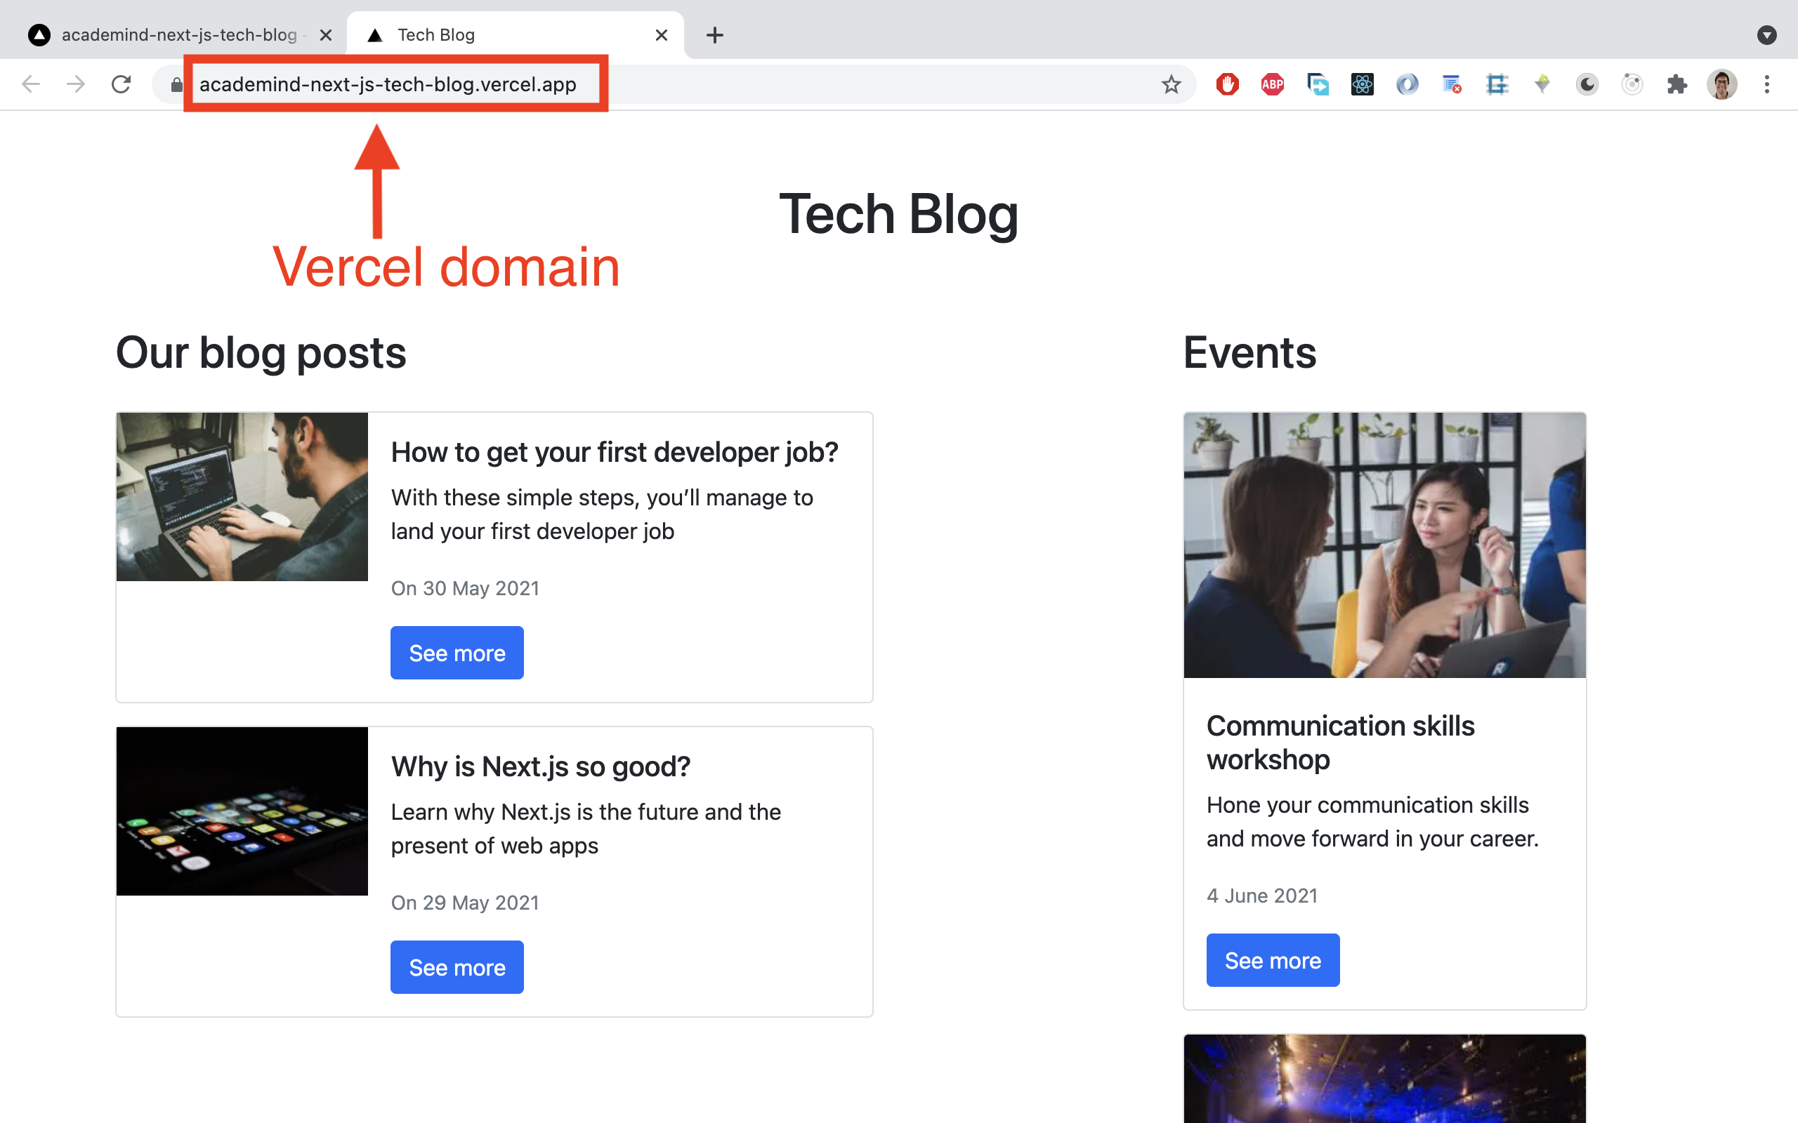
Task: Open the React Developer Tools extension
Action: coord(1362,84)
